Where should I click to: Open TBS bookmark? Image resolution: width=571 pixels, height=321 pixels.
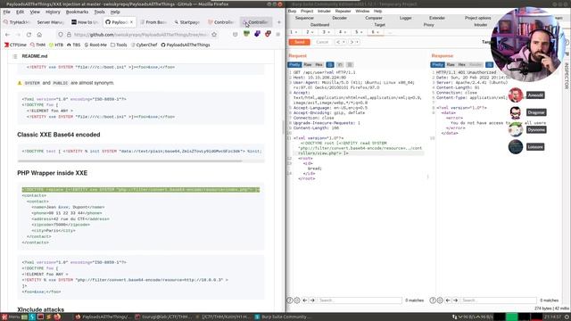click(73, 45)
